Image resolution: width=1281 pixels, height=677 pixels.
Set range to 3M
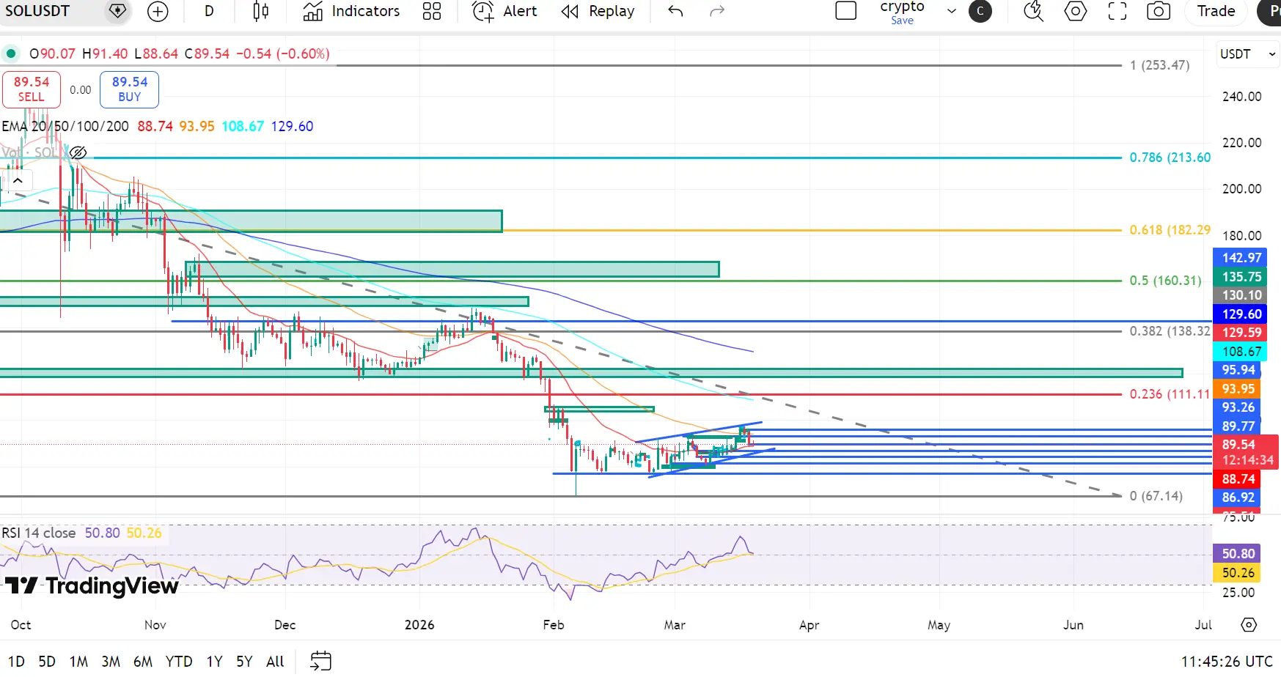(x=111, y=662)
